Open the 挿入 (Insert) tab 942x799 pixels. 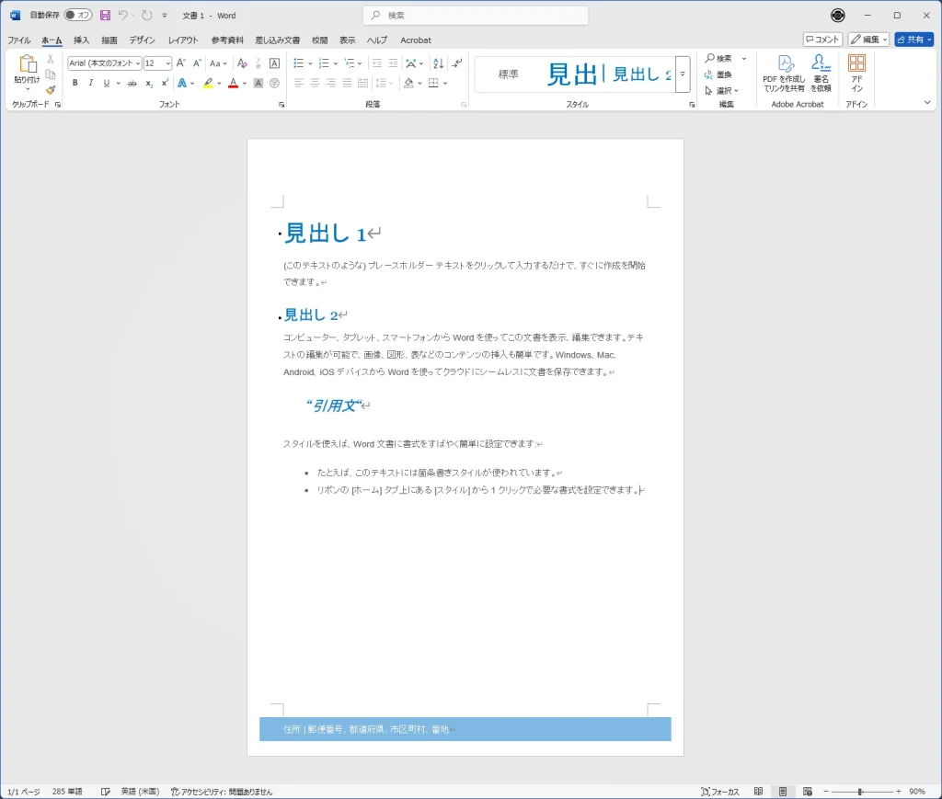81,40
